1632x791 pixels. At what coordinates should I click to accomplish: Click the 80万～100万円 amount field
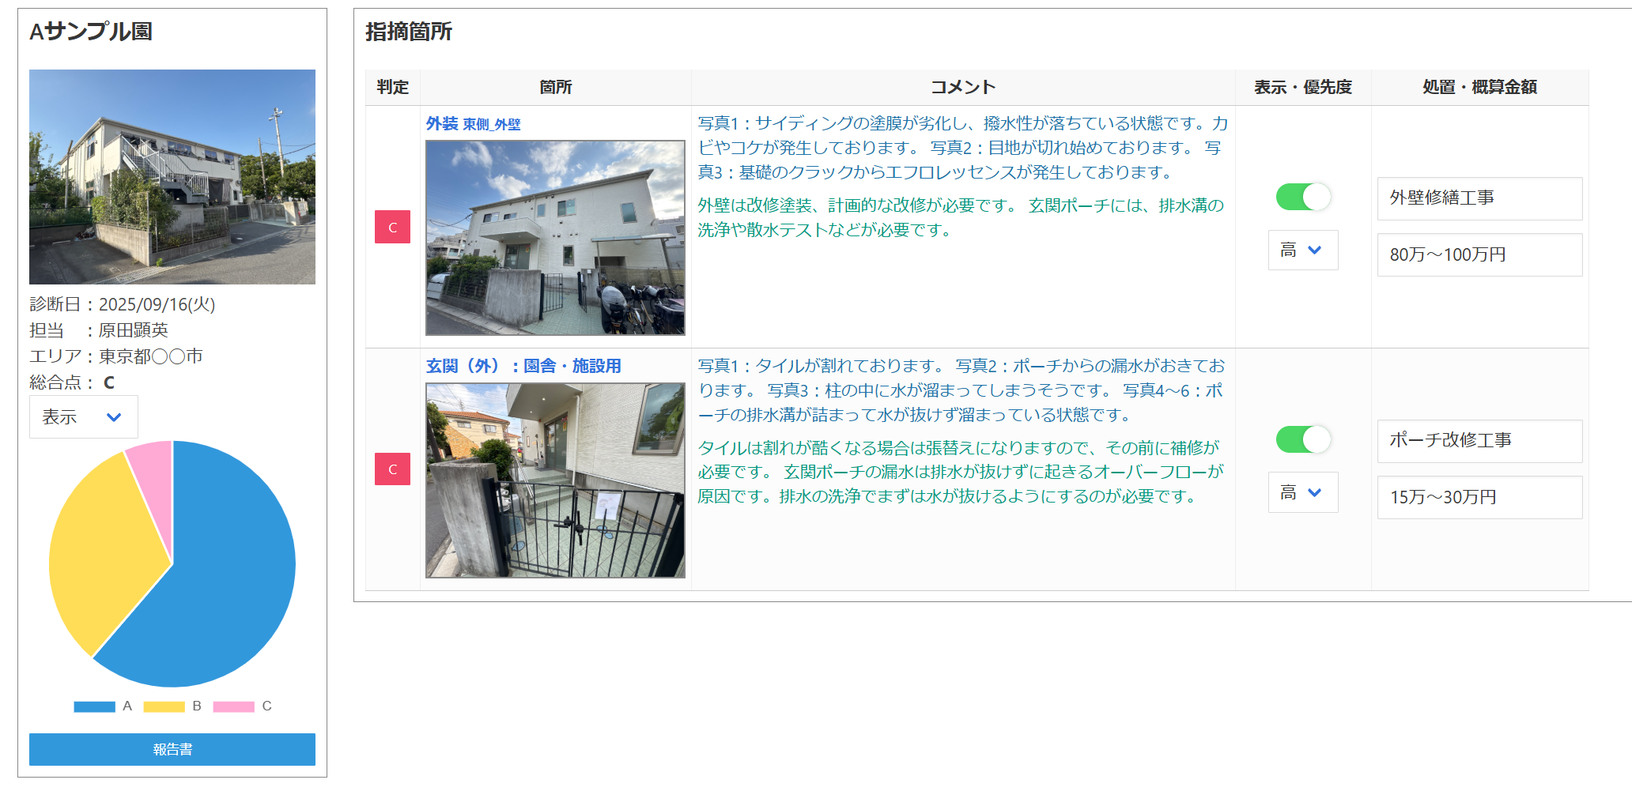(1479, 254)
